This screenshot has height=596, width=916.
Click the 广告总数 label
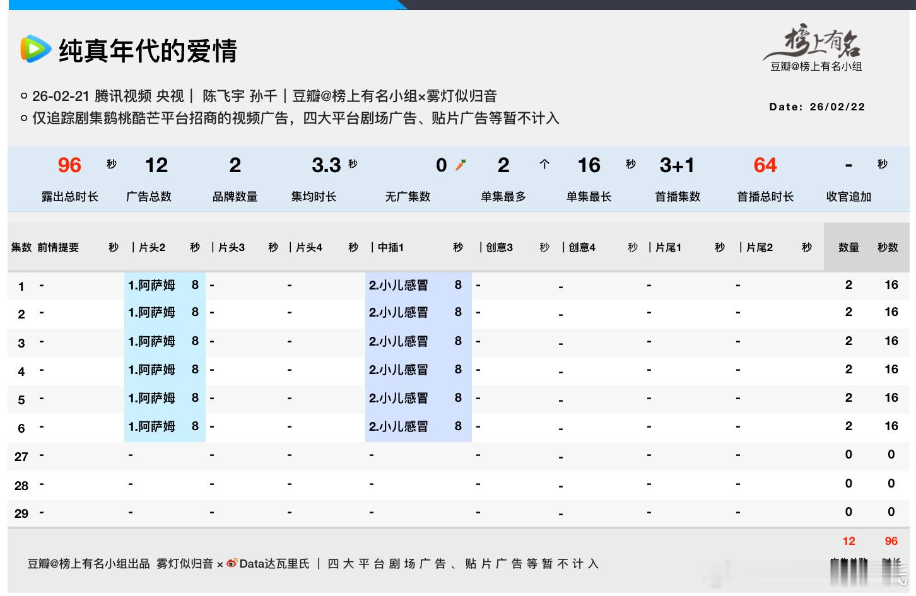click(x=149, y=197)
